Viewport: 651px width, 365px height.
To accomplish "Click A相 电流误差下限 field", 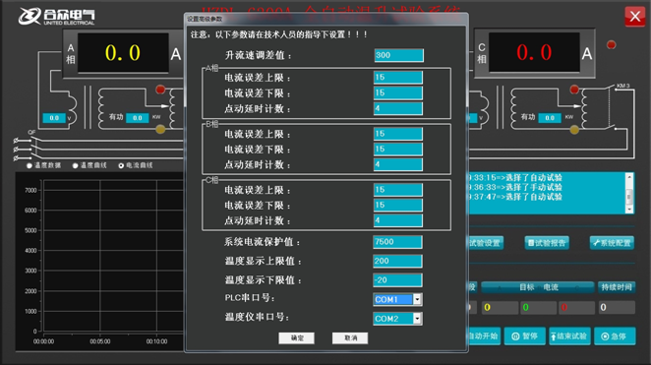I will click(x=397, y=93).
